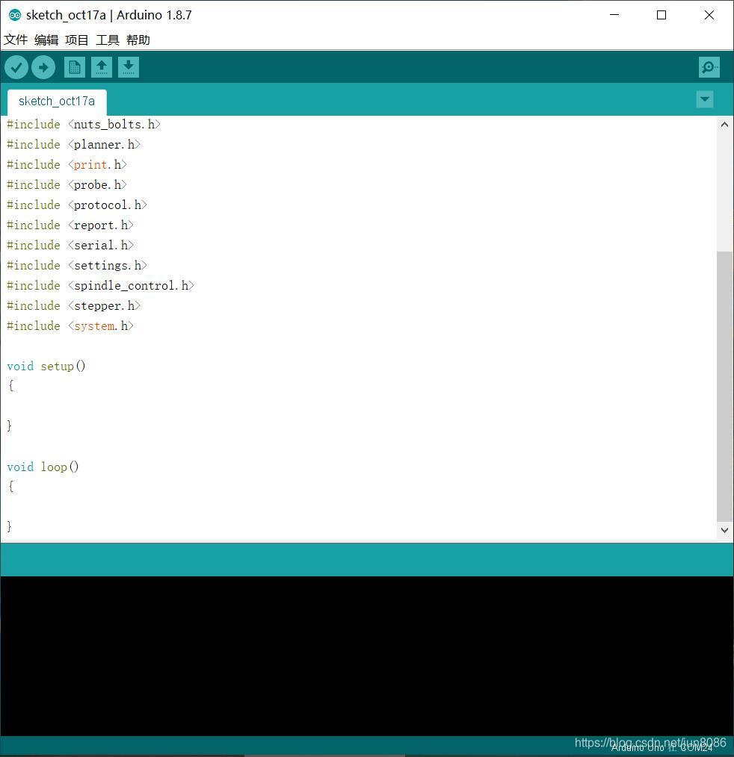The image size is (734, 757).
Task: Minimize the Arduino window
Action: pyautogui.click(x=614, y=15)
